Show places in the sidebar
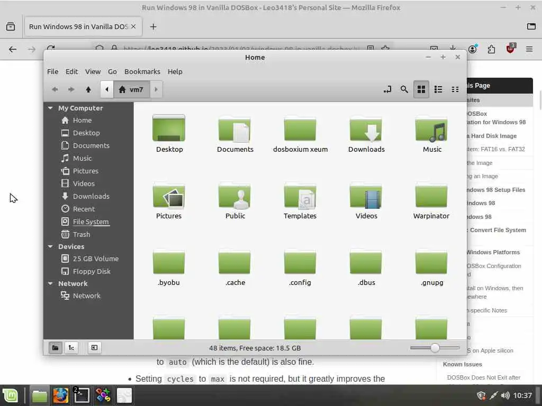 [x=55, y=348]
